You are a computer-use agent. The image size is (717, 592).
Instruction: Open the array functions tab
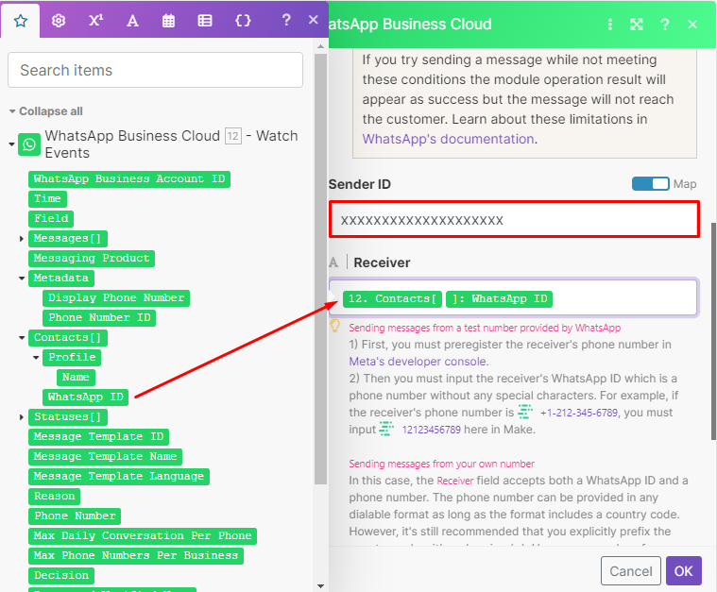tap(205, 21)
